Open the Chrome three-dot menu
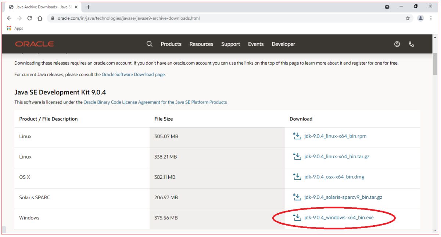This screenshot has height=237, width=441. (431, 18)
